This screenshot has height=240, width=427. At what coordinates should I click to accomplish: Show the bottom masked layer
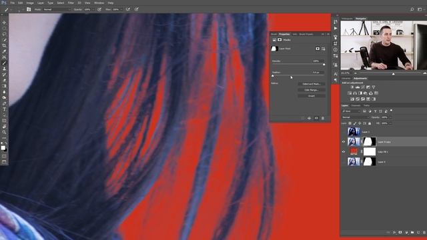click(x=344, y=162)
